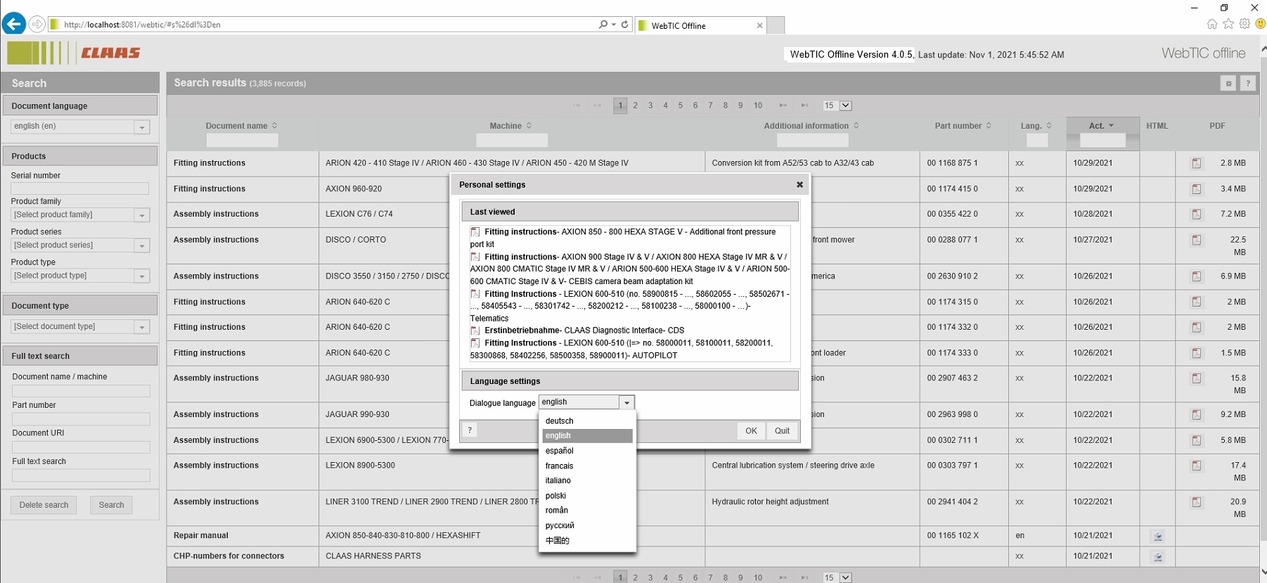Open HTML icon for Repair manual row

(x=1157, y=536)
